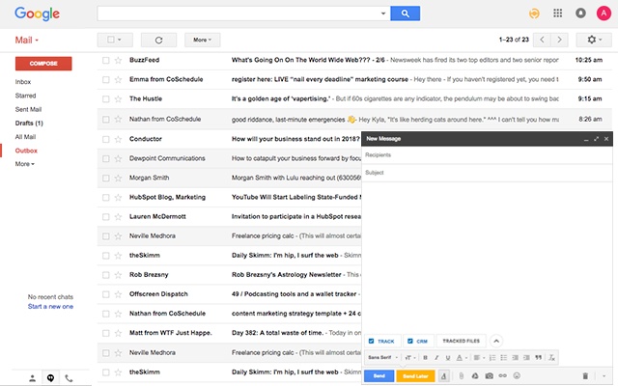Check the Rob Brezsny email
The height and width of the screenshot is (386, 618).
pos(105,275)
